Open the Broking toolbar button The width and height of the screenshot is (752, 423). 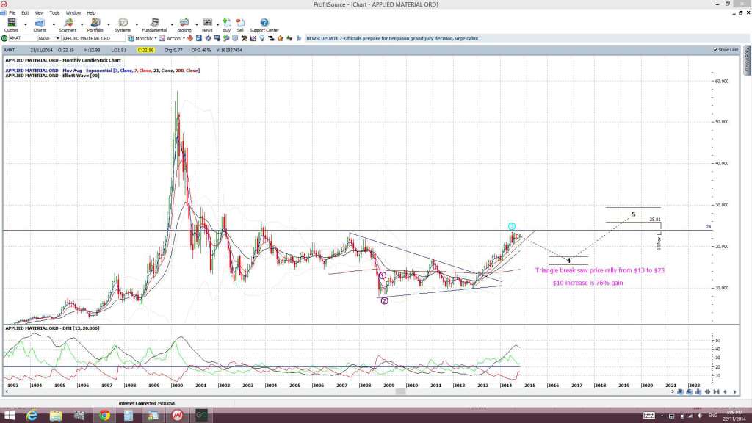pyautogui.click(x=184, y=25)
